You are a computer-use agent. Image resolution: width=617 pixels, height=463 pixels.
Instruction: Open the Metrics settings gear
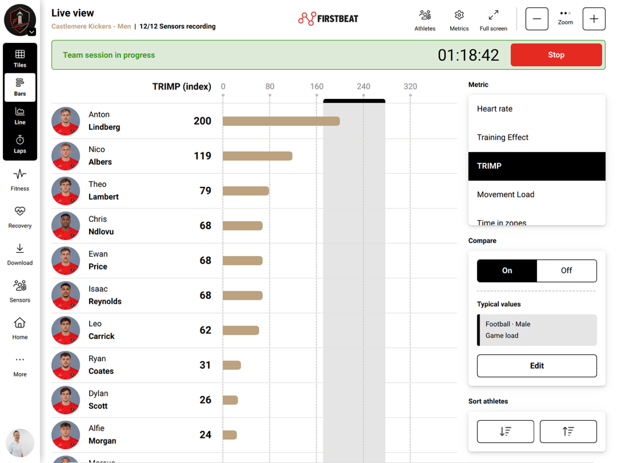coord(459,20)
